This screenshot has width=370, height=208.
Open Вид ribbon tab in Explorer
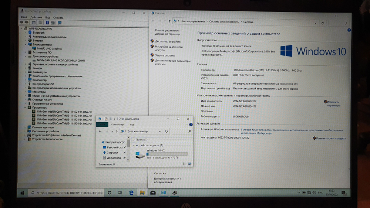click(x=132, y=125)
